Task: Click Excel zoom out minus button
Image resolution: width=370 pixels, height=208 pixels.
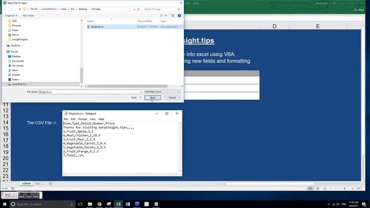Action: tap(330, 188)
